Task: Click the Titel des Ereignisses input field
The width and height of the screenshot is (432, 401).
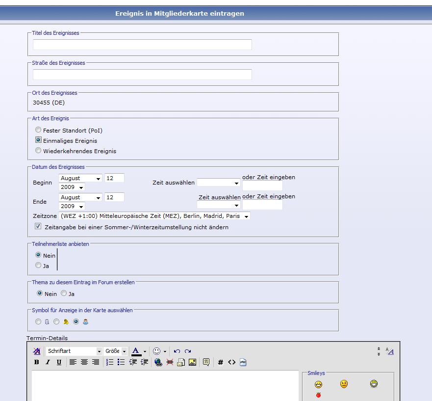Action: pyautogui.click(x=142, y=45)
